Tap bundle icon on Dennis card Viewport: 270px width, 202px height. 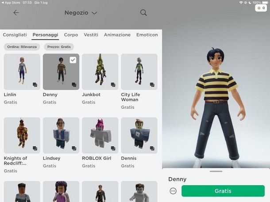[152, 148]
